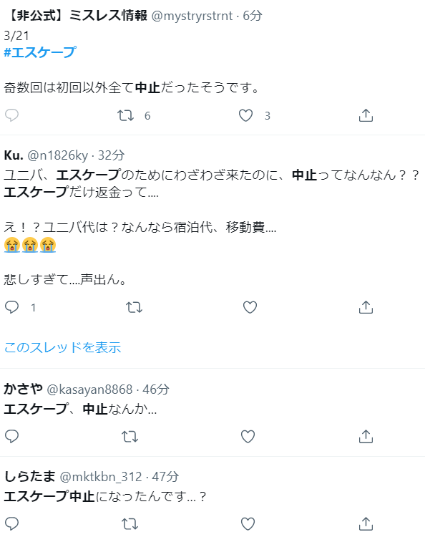
Task: Open the @n1826ky profile handle
Action: pyautogui.click(x=57, y=155)
